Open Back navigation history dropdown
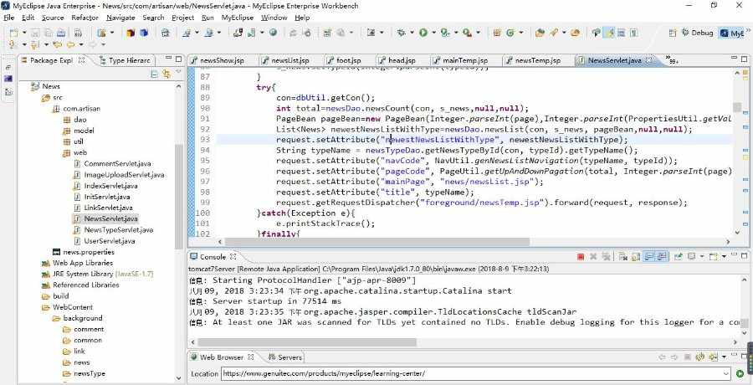Viewport: 753px width, 385px height. pyautogui.click(x=81, y=44)
